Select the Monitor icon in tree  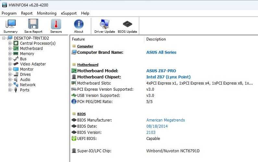[16, 69]
